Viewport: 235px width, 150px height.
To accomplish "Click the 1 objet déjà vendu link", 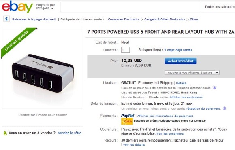I will pyautogui.click(x=178, y=50).
